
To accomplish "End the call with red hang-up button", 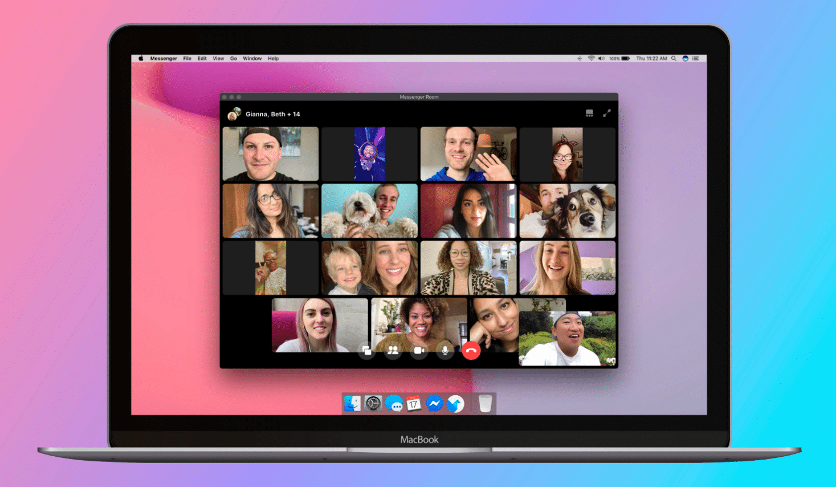I will click(x=471, y=350).
